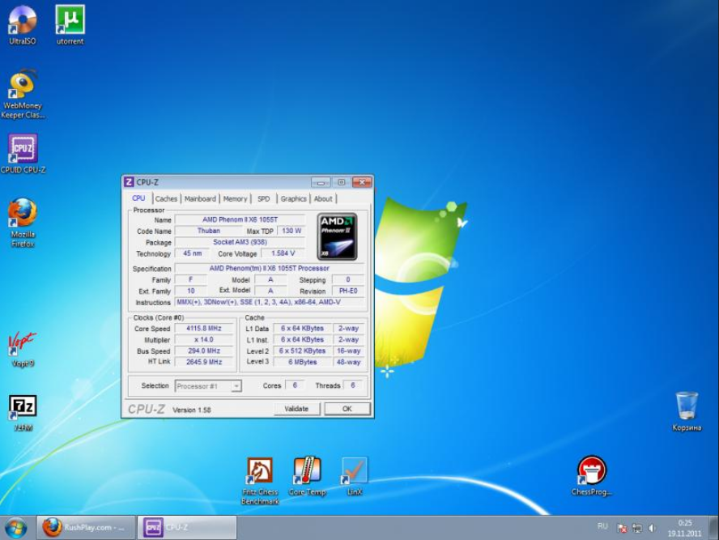Image resolution: width=719 pixels, height=540 pixels.
Task: Open the 7zFM desktop shortcut
Action: click(23, 413)
